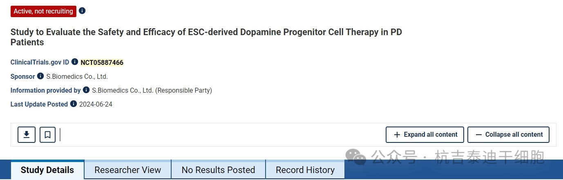Click the study title heading text

pos(206,32)
